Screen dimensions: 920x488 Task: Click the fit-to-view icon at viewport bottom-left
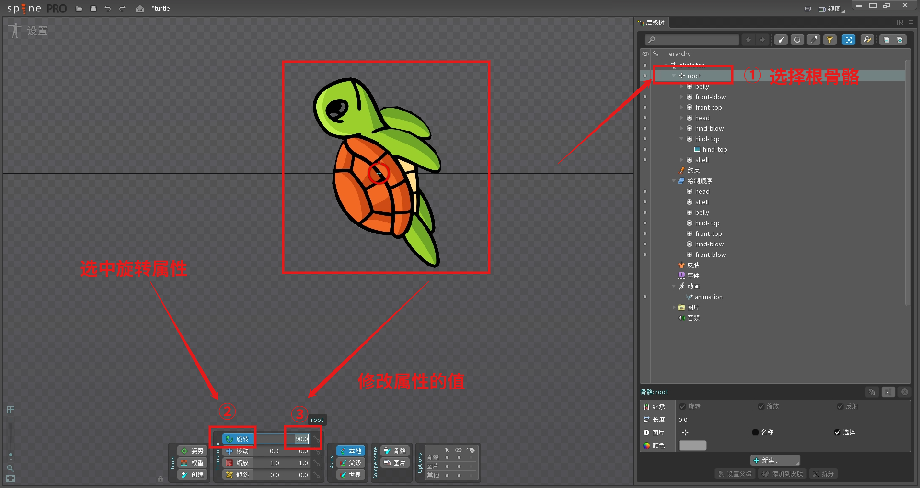tap(11, 478)
